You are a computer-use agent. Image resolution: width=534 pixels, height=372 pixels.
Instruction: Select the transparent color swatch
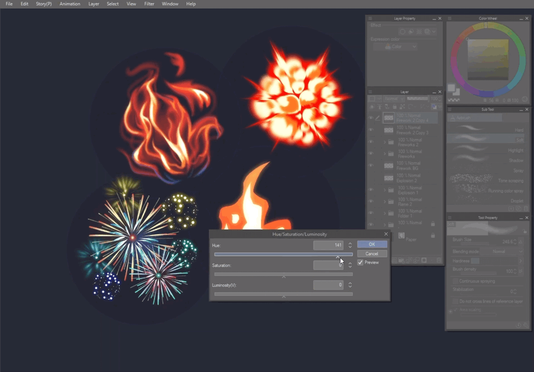(x=454, y=100)
